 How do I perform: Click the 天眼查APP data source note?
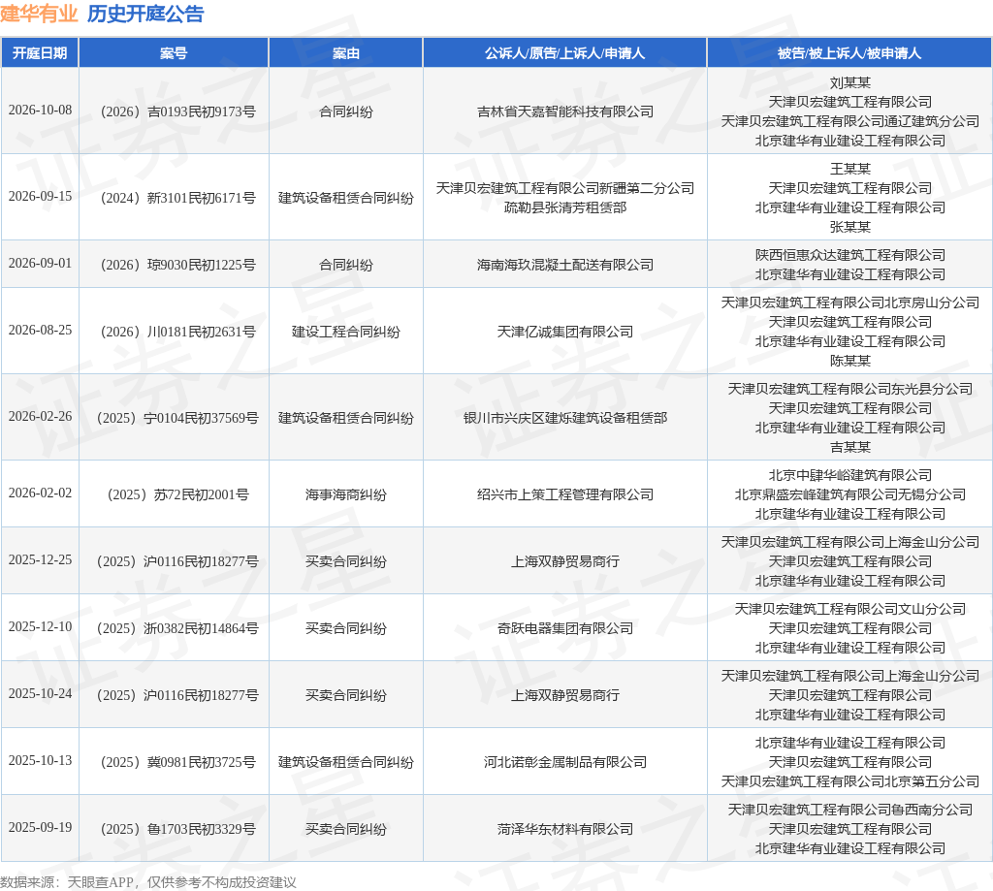pyautogui.click(x=147, y=882)
